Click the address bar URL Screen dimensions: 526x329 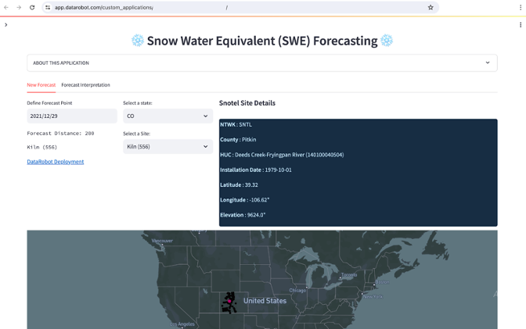coord(104,7)
